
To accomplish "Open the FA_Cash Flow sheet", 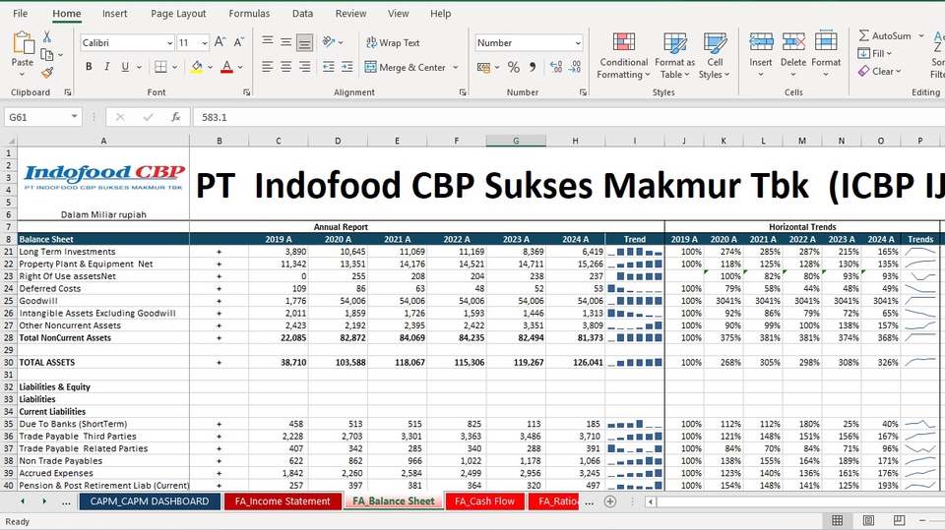I will [485, 501].
